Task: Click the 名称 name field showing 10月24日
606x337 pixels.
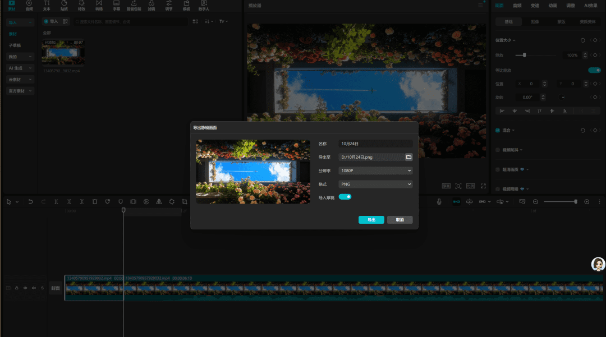Action: point(376,144)
